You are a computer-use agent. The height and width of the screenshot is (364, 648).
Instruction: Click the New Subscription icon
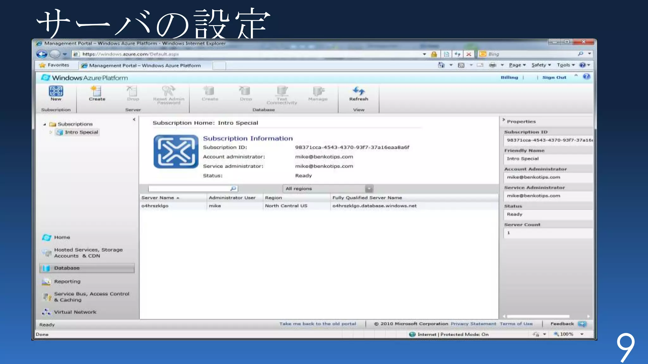coord(56,91)
